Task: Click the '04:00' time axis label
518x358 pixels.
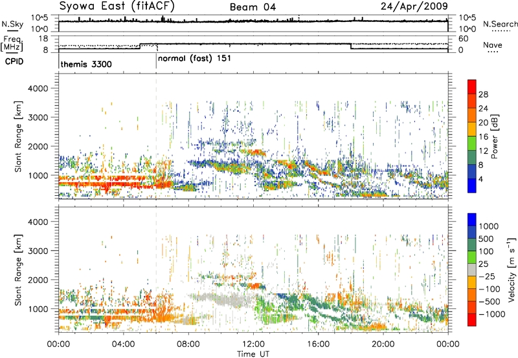Action: (x=124, y=344)
